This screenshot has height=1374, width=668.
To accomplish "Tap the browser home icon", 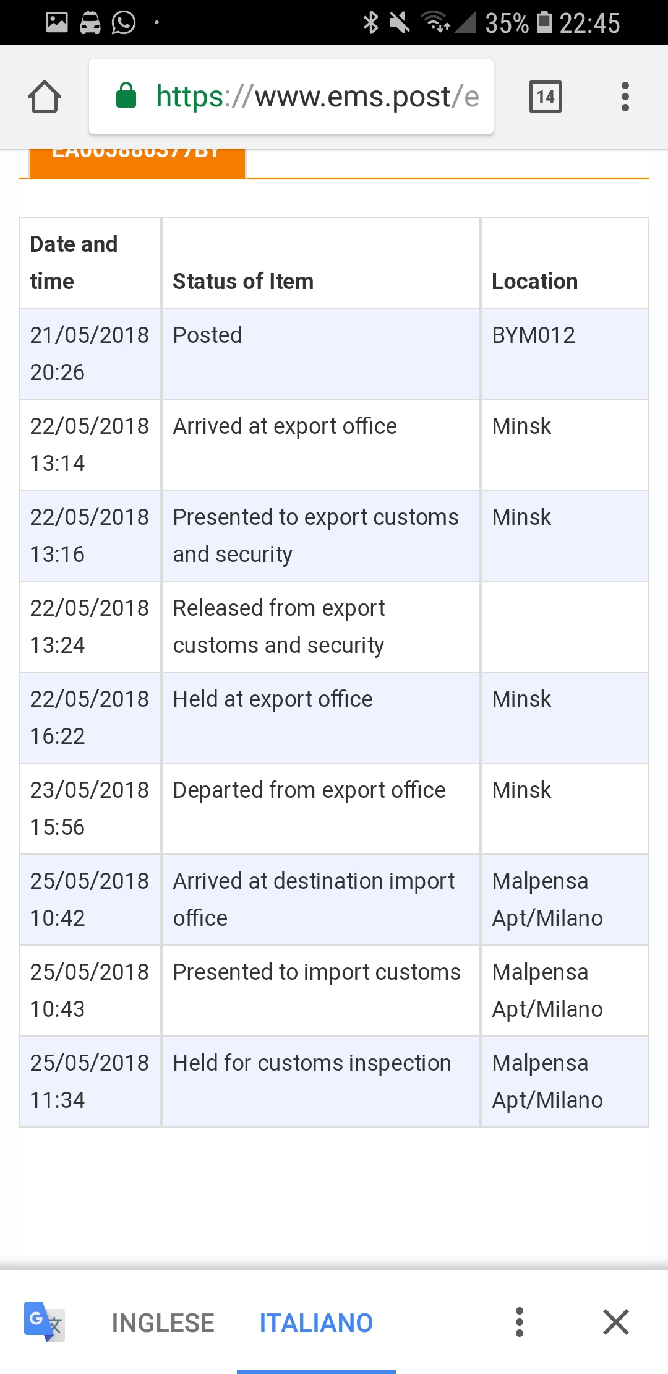I will (45, 97).
